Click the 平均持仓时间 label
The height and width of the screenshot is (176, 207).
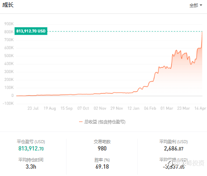(31, 160)
